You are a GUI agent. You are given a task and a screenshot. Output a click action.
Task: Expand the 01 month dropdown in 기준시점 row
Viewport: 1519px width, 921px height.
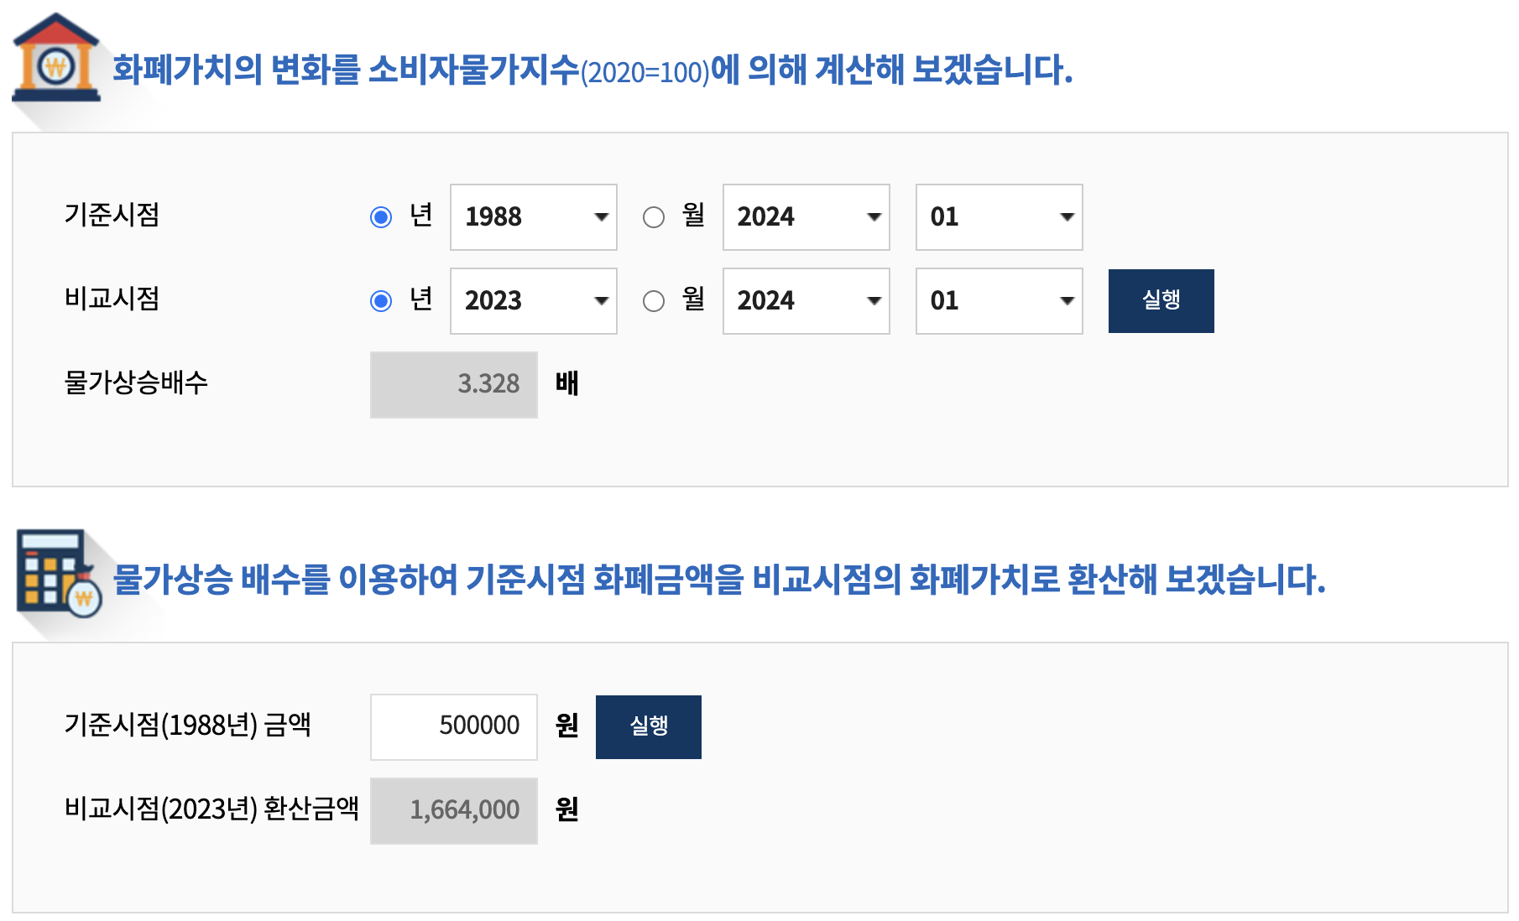998,216
